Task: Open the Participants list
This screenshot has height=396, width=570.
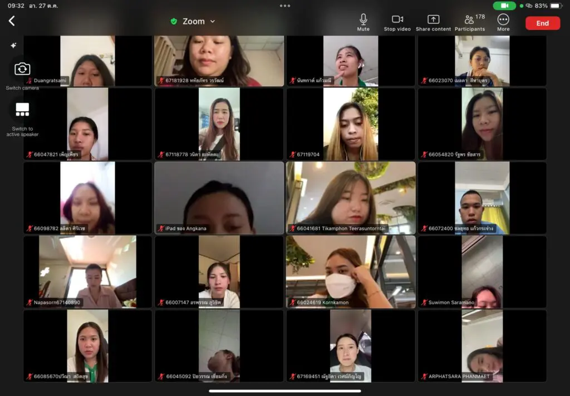Action: pos(470,22)
